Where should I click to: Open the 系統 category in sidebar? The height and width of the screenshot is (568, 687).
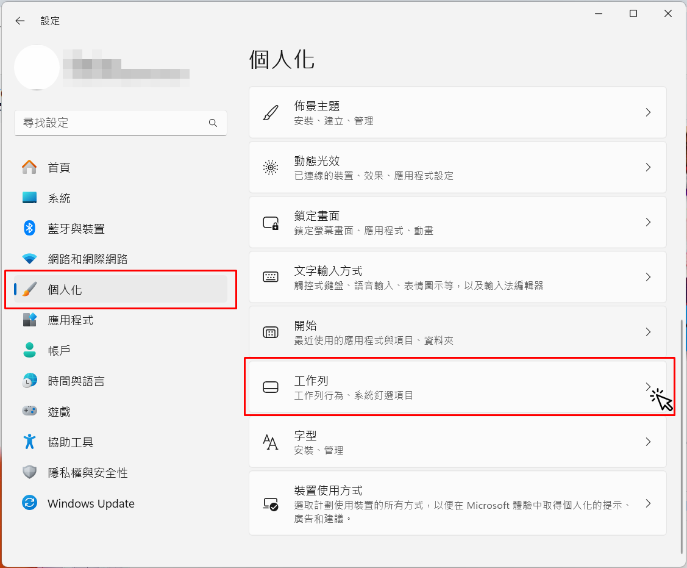(x=59, y=198)
